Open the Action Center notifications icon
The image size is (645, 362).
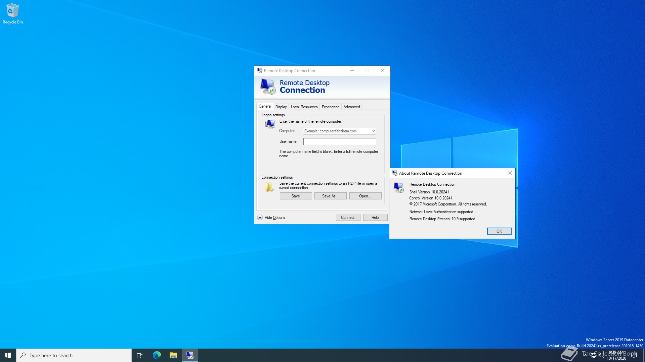pyautogui.click(x=634, y=355)
